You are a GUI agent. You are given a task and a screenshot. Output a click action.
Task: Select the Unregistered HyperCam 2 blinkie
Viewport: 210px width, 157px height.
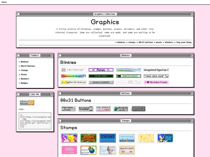[x=156, y=70]
